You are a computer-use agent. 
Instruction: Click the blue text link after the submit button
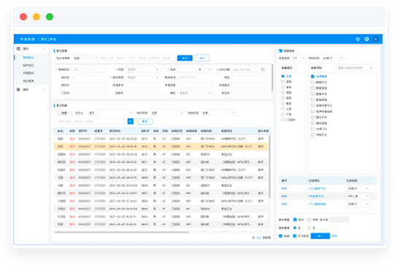[x=335, y=236]
